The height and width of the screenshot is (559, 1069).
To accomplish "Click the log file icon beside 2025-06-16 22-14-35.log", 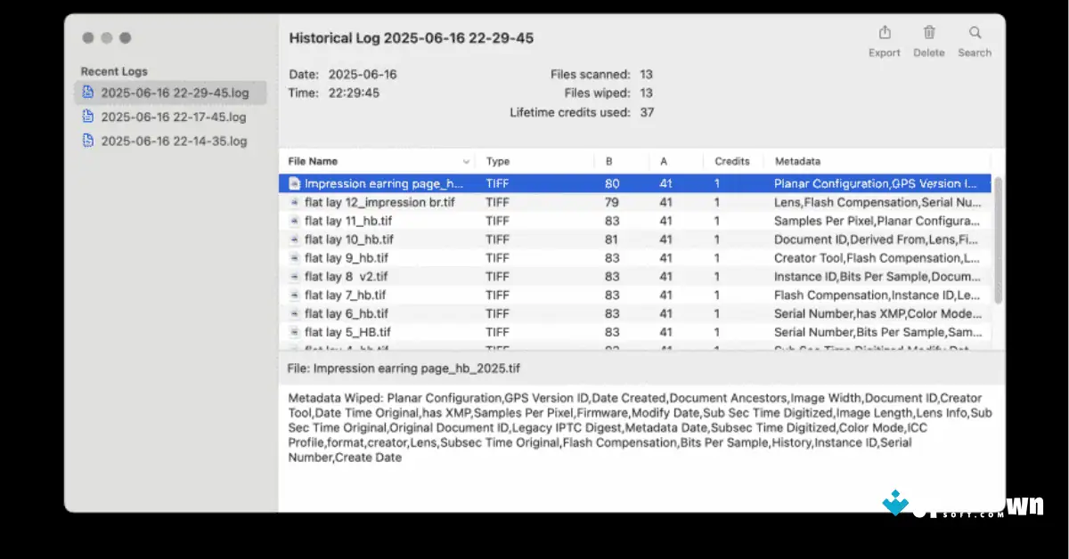I will point(87,140).
